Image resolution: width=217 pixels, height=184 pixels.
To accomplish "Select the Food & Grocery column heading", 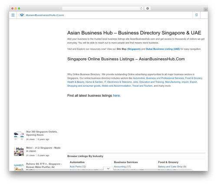I will 168,162.
